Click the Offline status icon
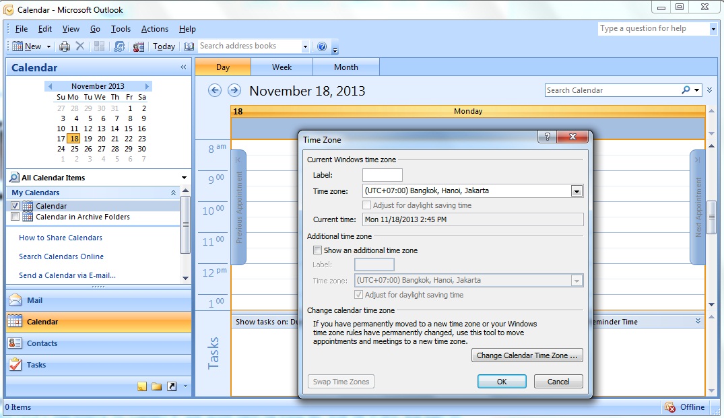Screen dimensions: 724x418 pyautogui.click(x=670, y=407)
